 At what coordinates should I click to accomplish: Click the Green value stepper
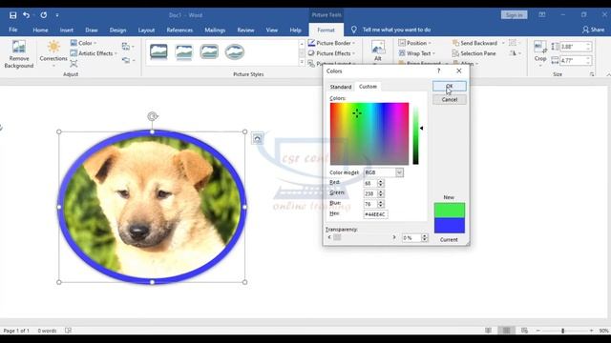381,193
